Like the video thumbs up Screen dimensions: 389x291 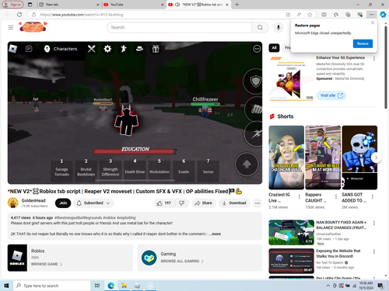(x=164, y=203)
